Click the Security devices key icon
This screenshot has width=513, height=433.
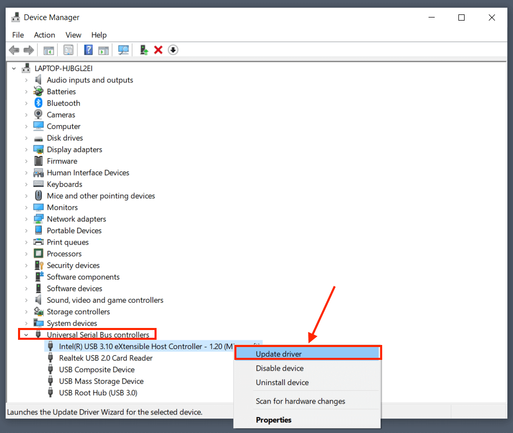point(39,265)
